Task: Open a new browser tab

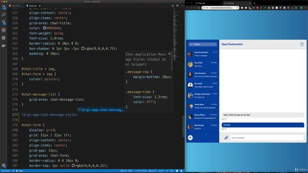Action: point(255,3)
